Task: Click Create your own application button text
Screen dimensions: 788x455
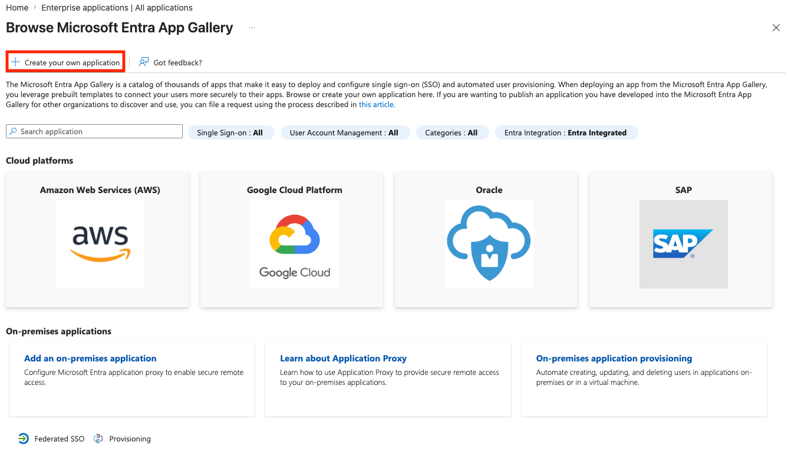Action: coord(72,62)
